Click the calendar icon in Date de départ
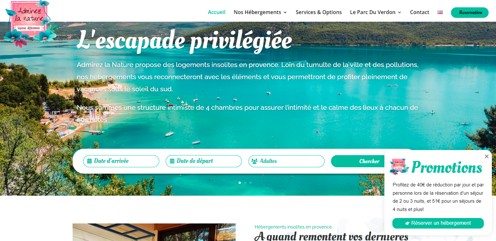496x241 pixels. pyautogui.click(x=172, y=161)
